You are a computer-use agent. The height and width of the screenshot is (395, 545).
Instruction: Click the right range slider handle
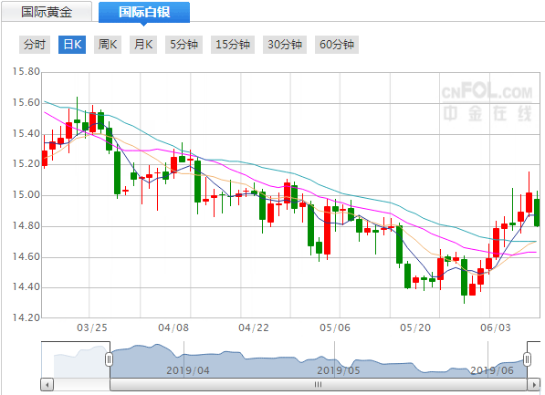[x=528, y=359]
